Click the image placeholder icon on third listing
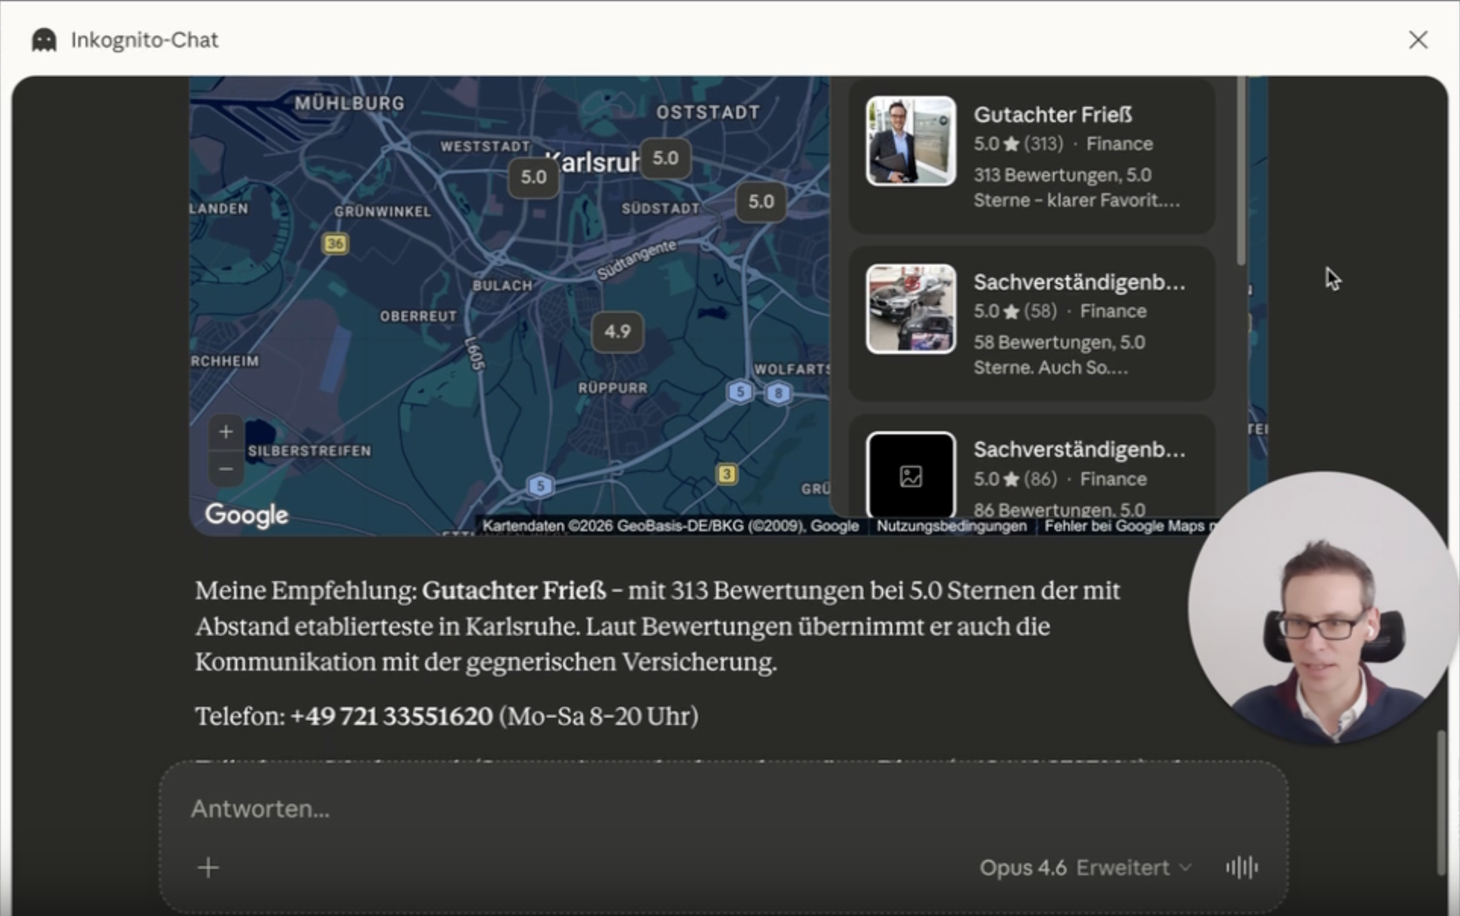Viewport: 1460px width, 916px height. click(x=910, y=476)
